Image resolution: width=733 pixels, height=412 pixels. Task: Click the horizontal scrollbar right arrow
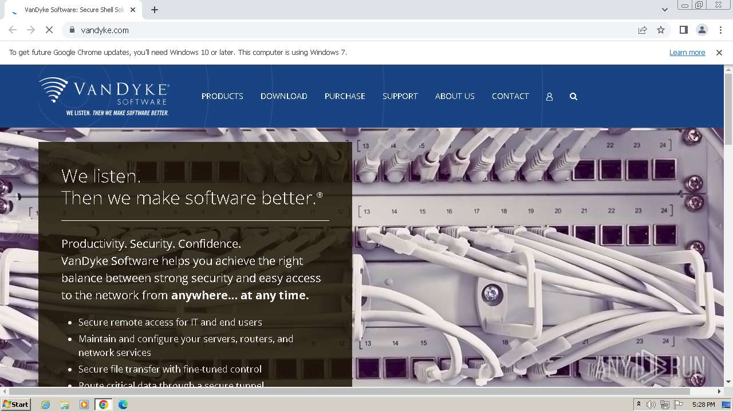(x=719, y=391)
